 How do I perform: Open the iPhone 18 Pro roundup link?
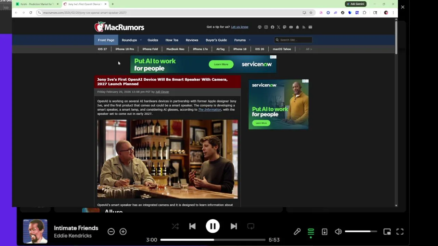click(x=125, y=49)
